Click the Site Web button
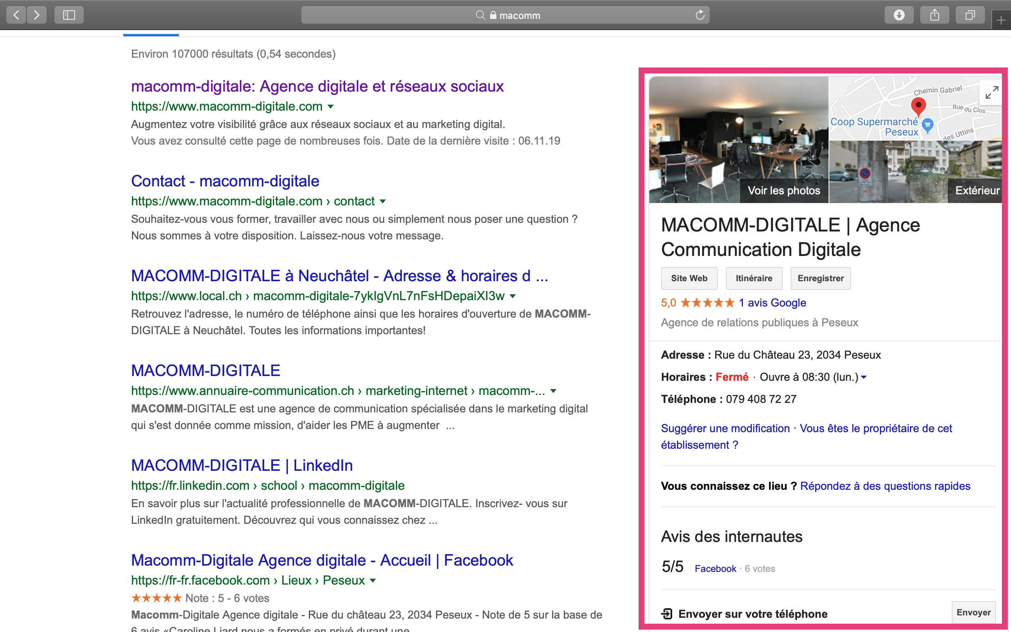This screenshot has width=1011, height=632. pos(689,278)
